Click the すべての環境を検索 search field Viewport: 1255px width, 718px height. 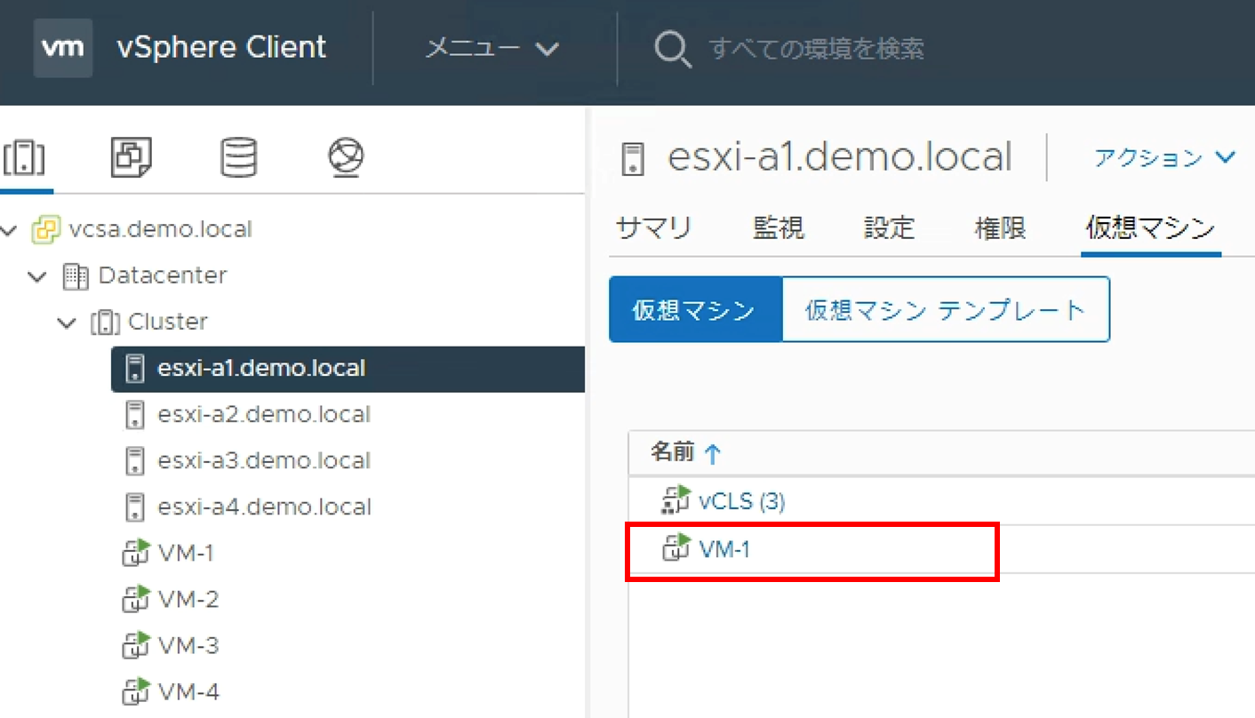(817, 48)
